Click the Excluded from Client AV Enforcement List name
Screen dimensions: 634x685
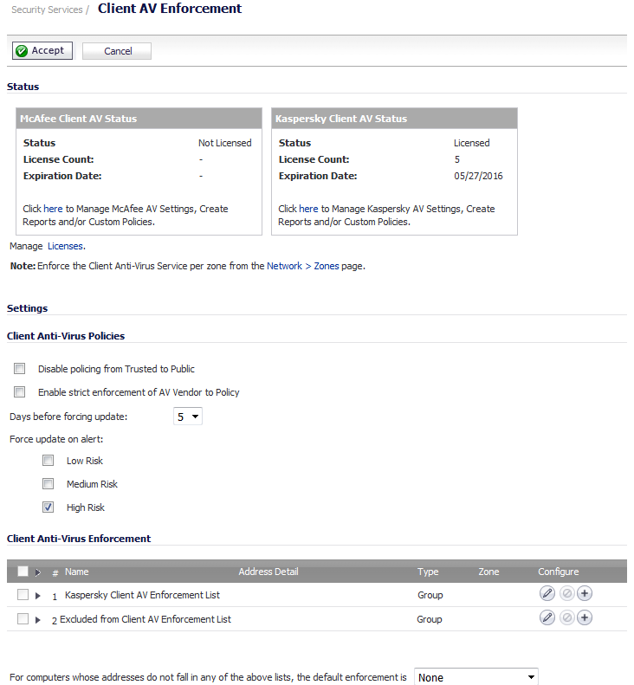(145, 619)
